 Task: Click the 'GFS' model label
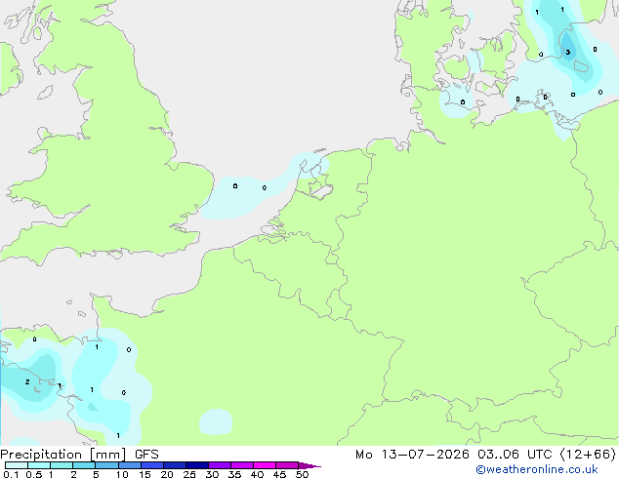[x=146, y=455]
